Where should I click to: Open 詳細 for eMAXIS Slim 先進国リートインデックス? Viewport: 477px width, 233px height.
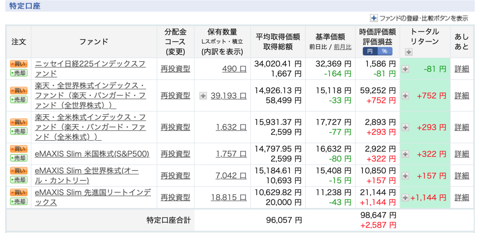pos(462,198)
